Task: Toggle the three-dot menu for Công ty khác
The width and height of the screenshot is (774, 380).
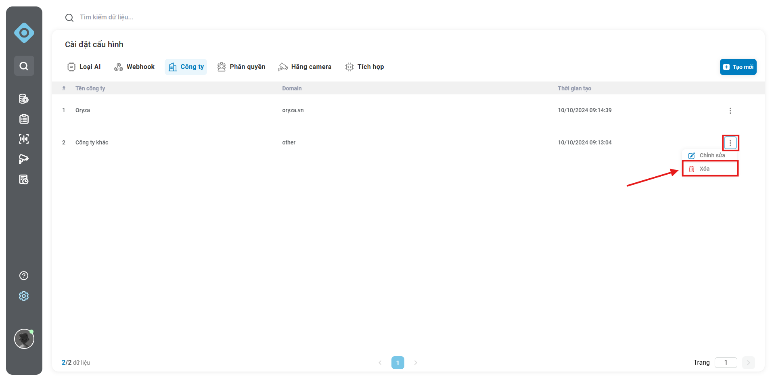Action: click(x=730, y=143)
